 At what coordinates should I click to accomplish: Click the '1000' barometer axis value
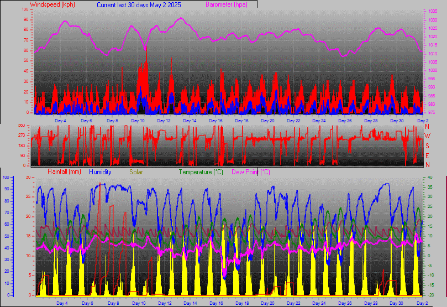pyautogui.click(x=433, y=70)
